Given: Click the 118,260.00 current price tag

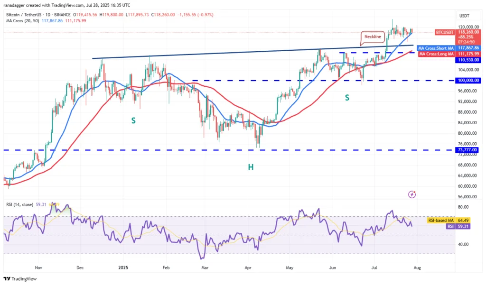Looking at the screenshot, I should pos(468,32).
